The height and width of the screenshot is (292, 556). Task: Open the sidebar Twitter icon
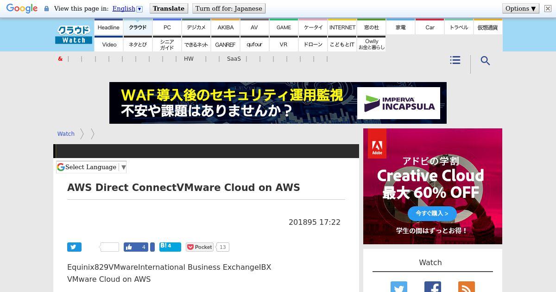398,287
